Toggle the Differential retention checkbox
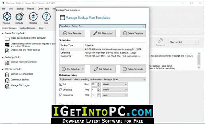The image size is (205, 124). click(x=61, y=90)
